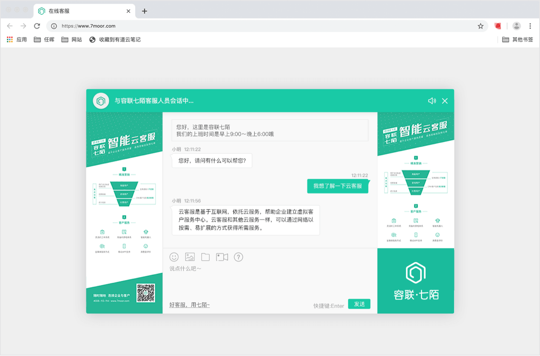
Task: Reload the current page
Action: click(x=37, y=26)
